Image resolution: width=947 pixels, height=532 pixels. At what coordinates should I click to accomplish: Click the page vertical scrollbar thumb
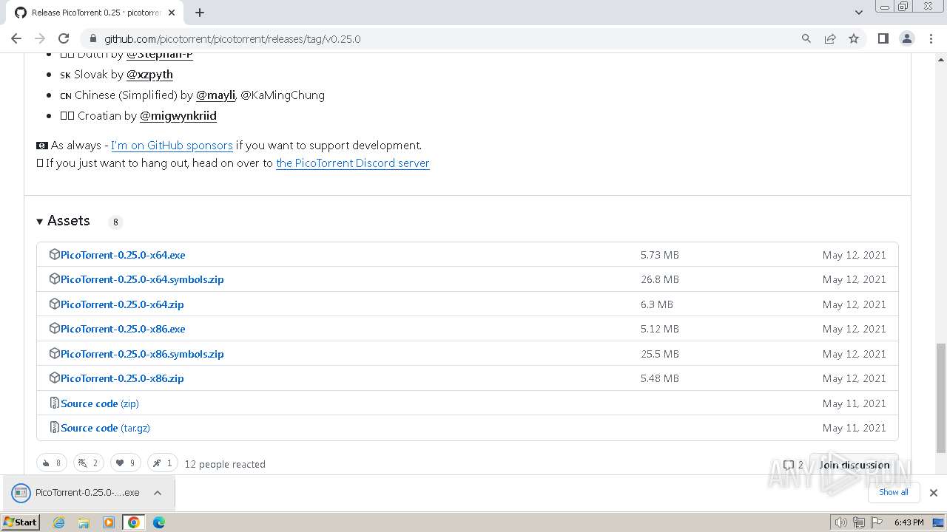941,398
